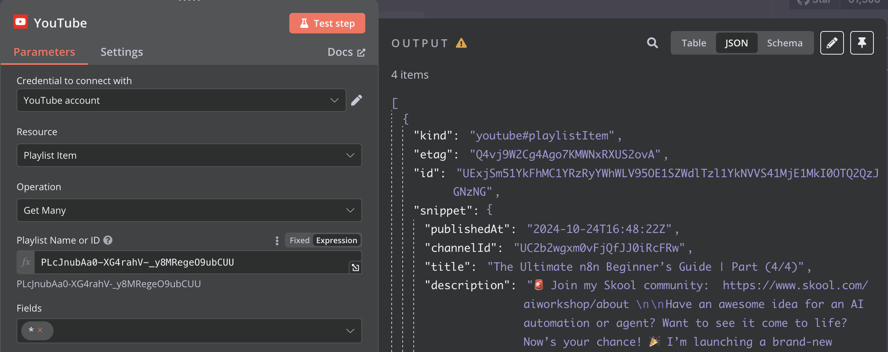The height and width of the screenshot is (352, 888).
Task: Click the channelId value
Action: pos(599,248)
